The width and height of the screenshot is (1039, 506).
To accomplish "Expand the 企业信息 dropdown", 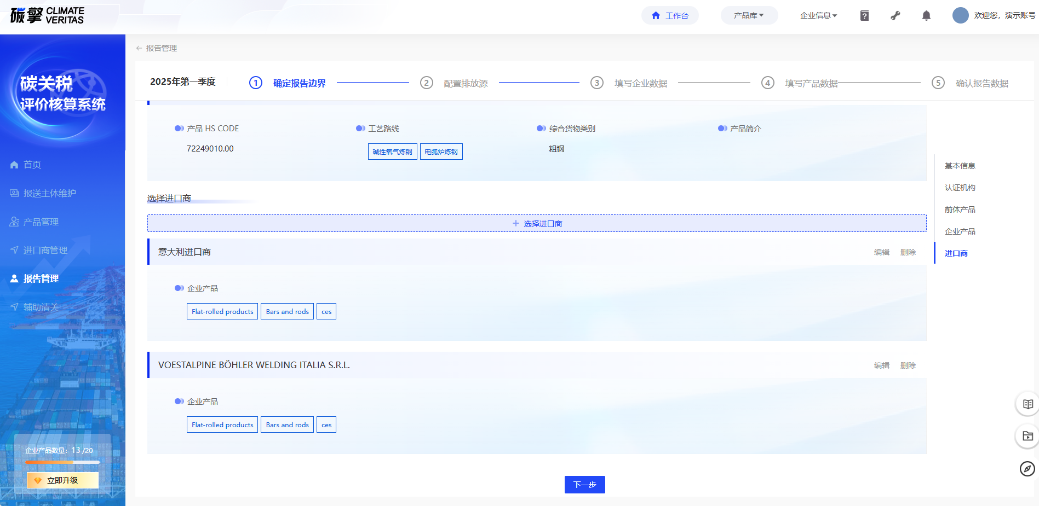I will 818,15.
